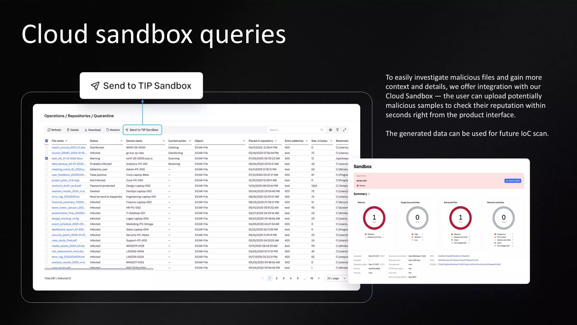Click Restore in the Quarantine toolbar
This screenshot has width=577, height=325.
(113, 130)
